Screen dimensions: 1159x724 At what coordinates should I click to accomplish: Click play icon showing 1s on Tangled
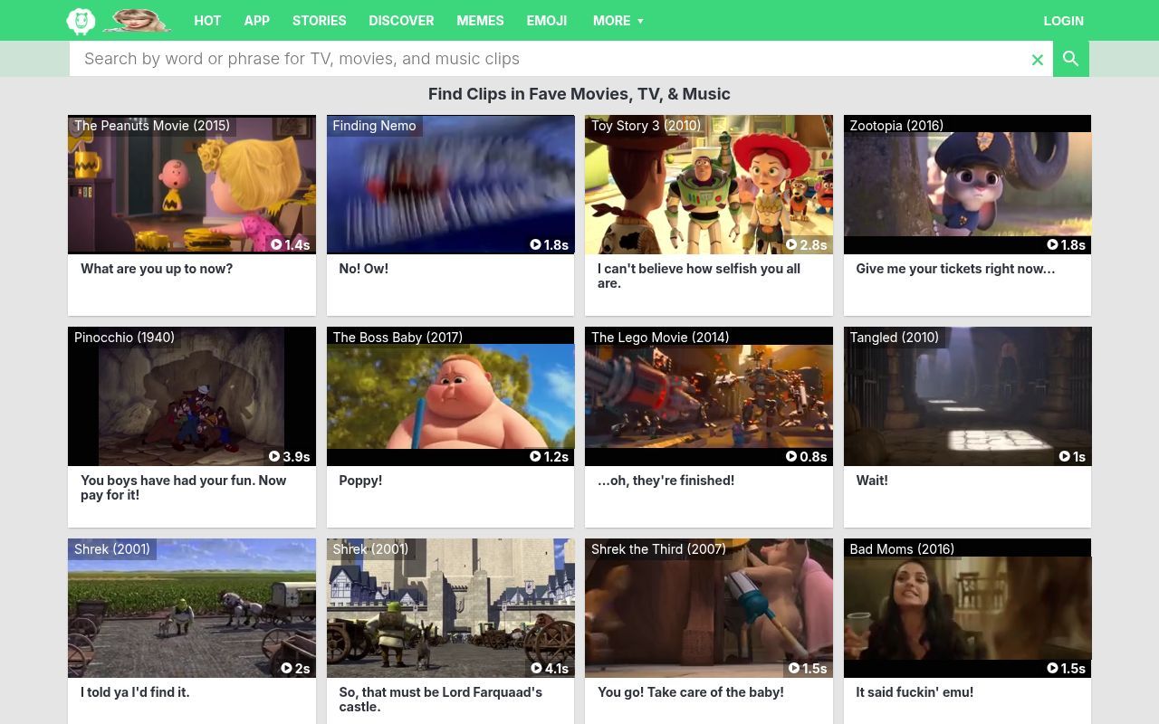1065,456
